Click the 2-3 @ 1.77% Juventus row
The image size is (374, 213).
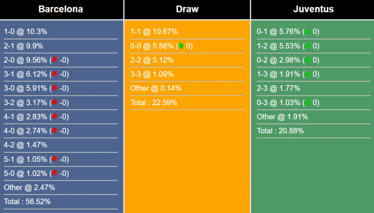(x=279, y=88)
